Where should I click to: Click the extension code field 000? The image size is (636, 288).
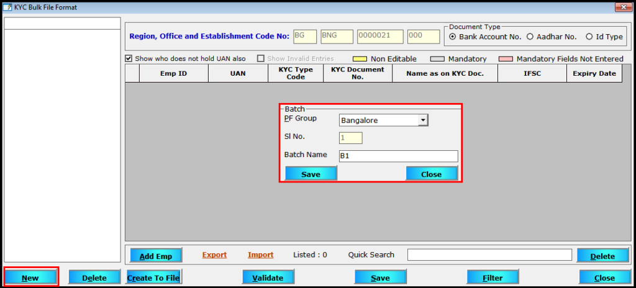pos(424,36)
